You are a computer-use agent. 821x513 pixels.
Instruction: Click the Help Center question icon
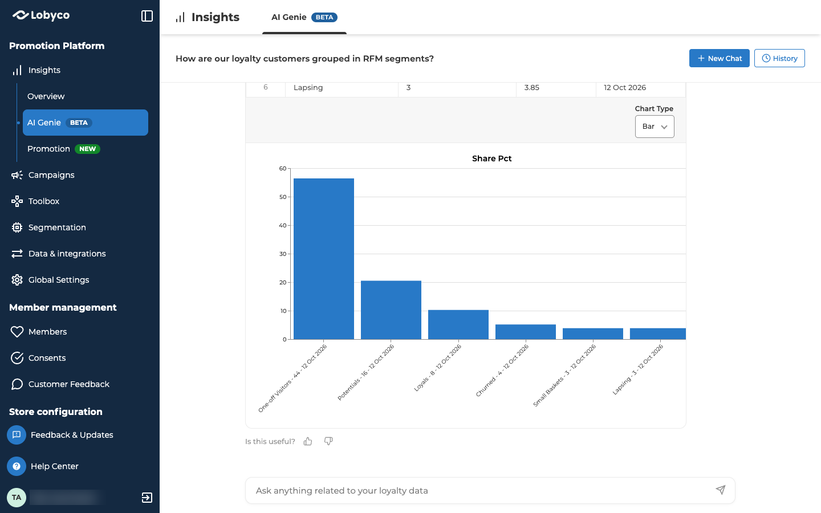[17, 466]
